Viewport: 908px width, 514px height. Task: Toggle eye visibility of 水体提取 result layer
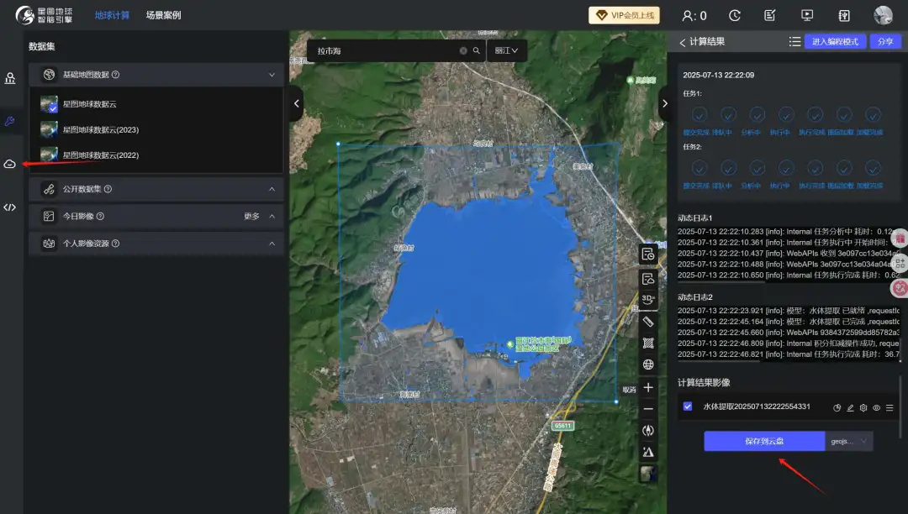pos(876,407)
